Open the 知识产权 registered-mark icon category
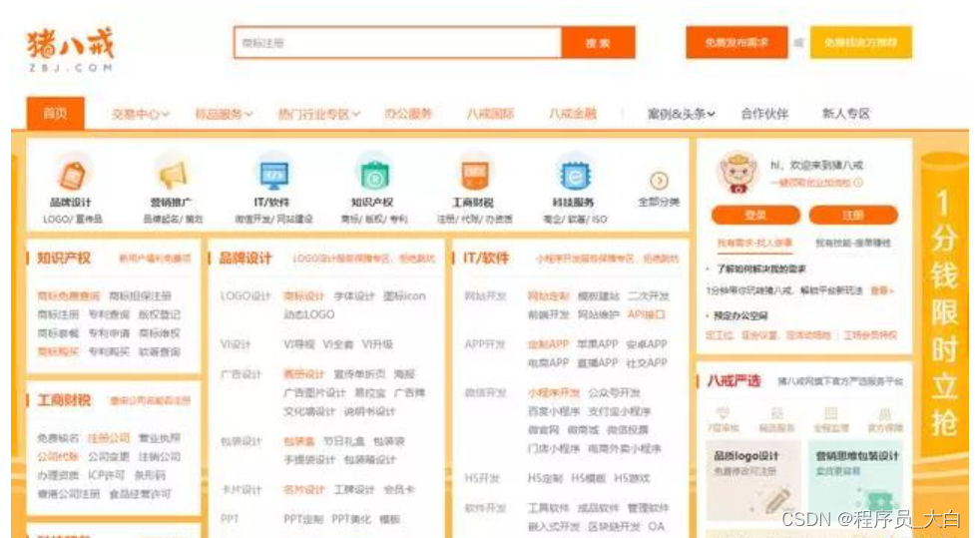Image resolution: width=975 pixels, height=538 pixels. coord(374,174)
